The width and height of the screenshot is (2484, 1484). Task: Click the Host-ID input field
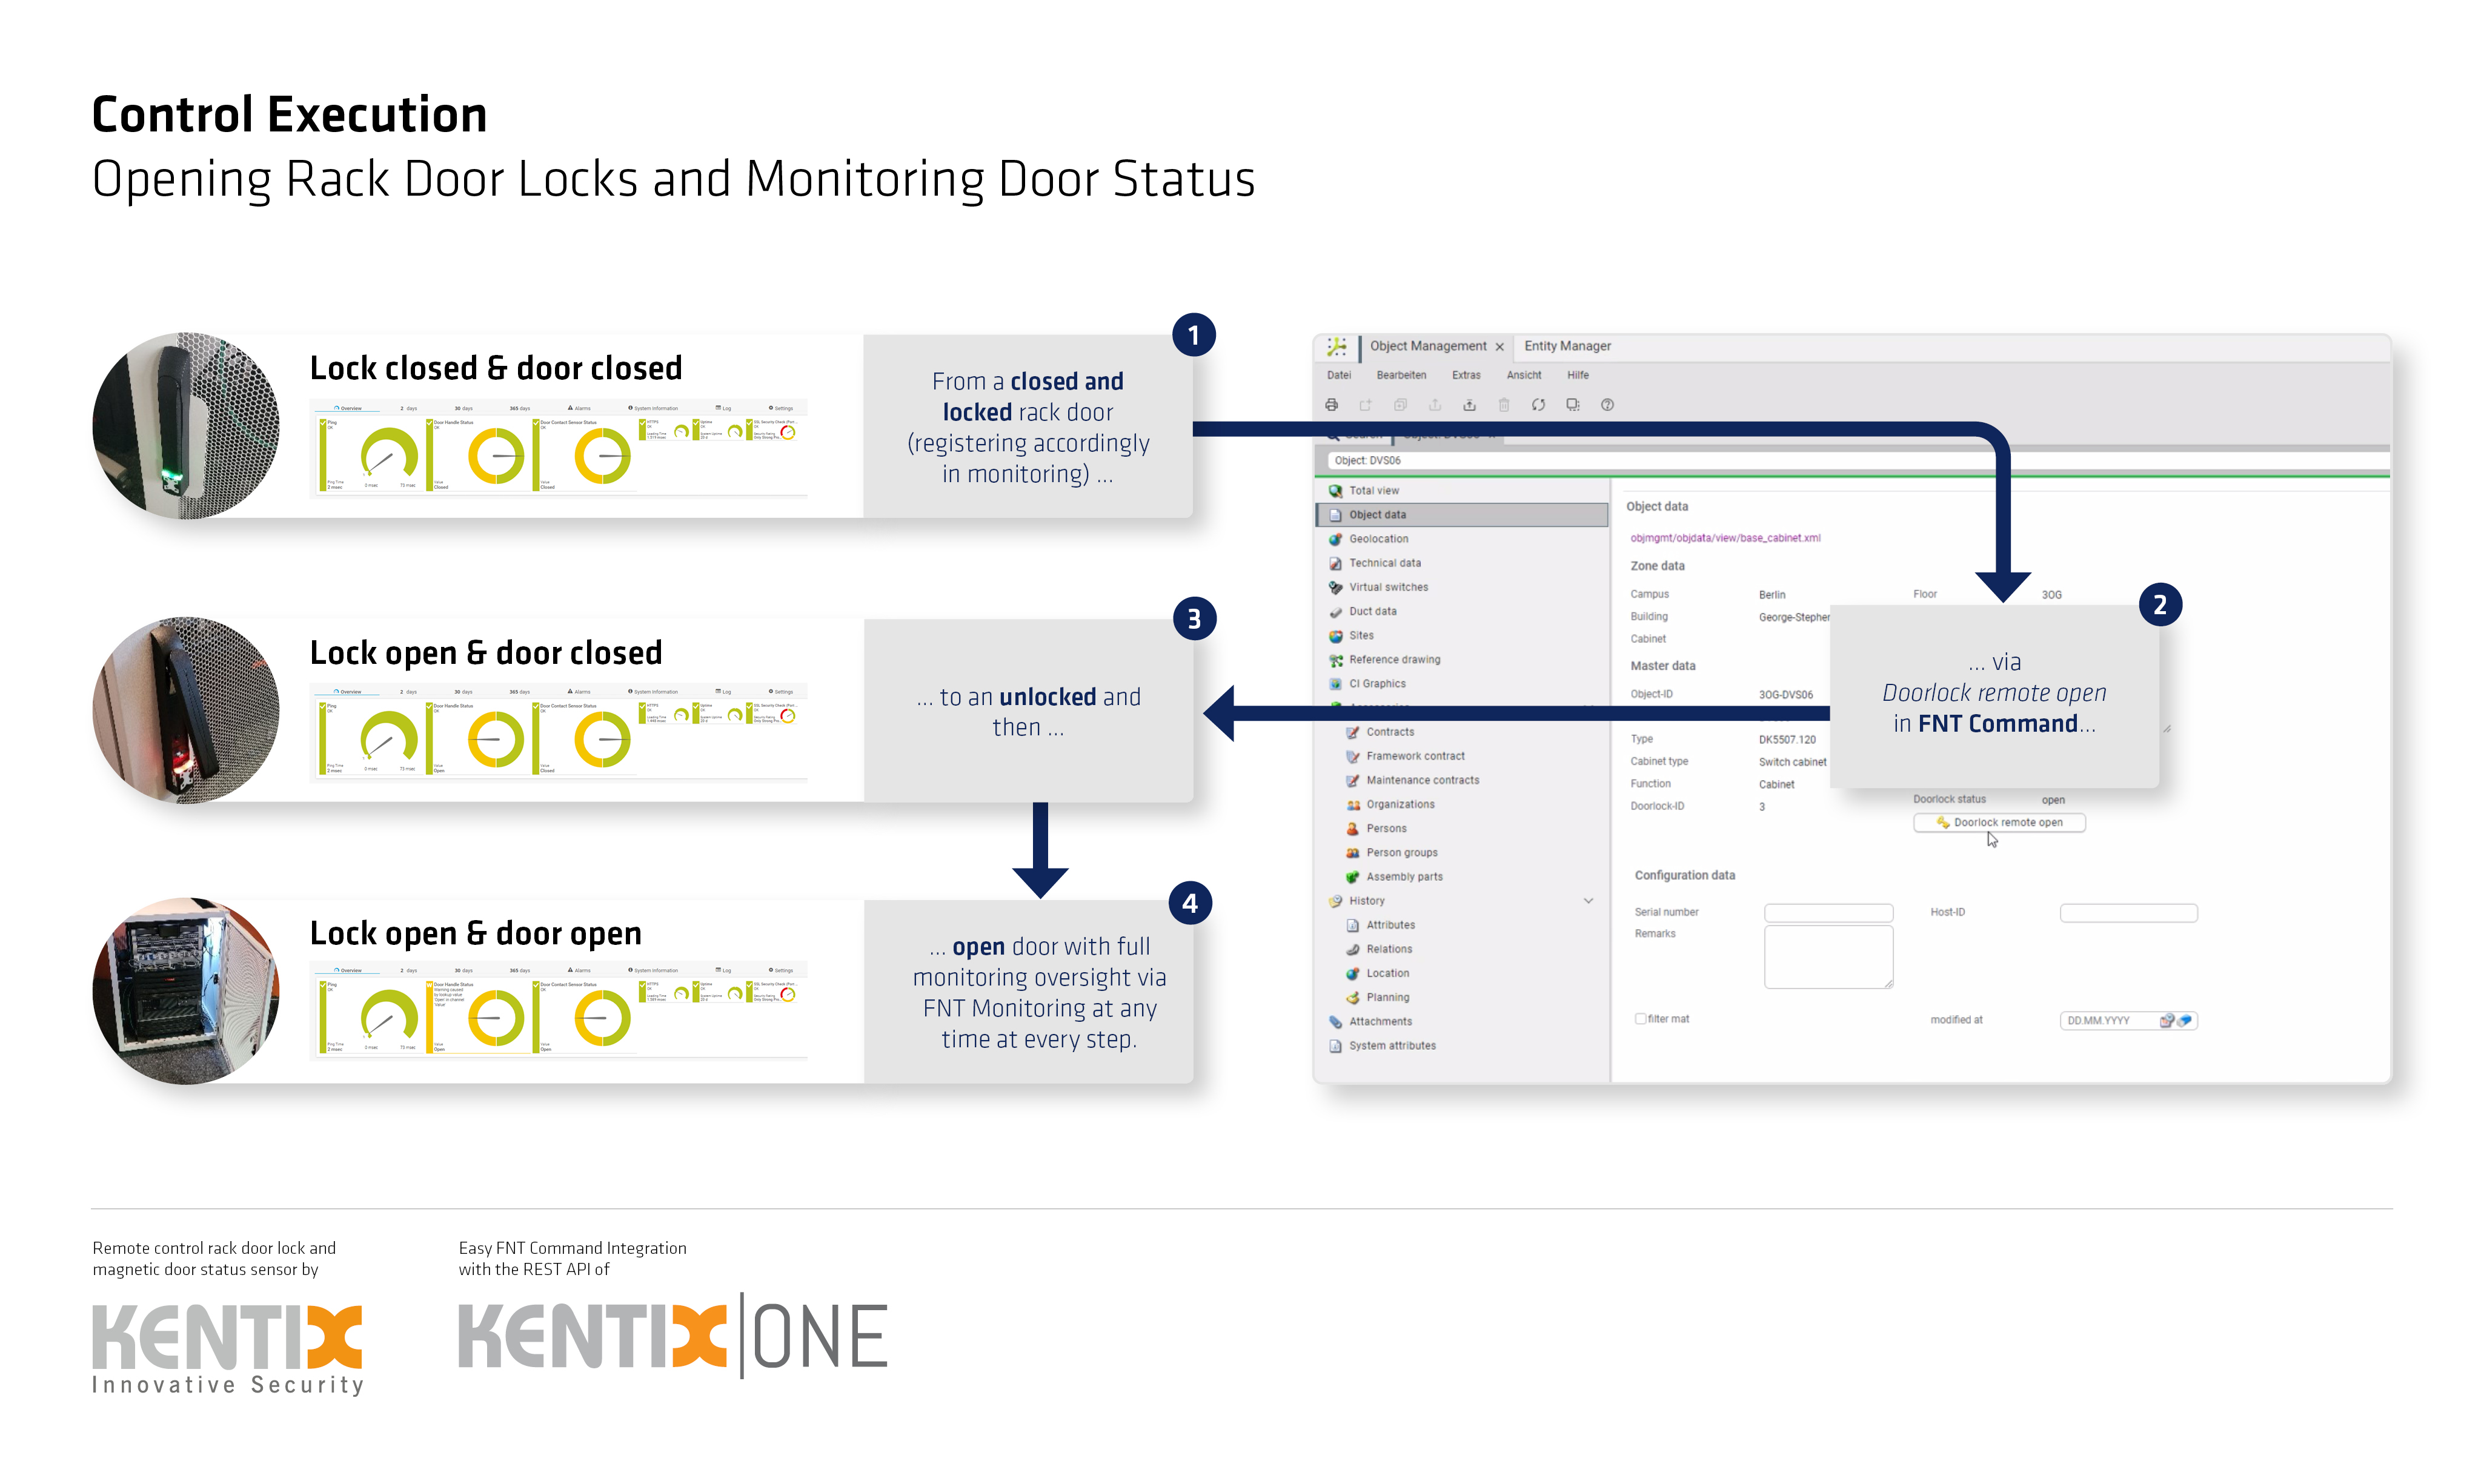pyautogui.click(x=2128, y=913)
